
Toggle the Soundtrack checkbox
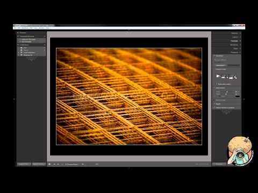[214, 56]
